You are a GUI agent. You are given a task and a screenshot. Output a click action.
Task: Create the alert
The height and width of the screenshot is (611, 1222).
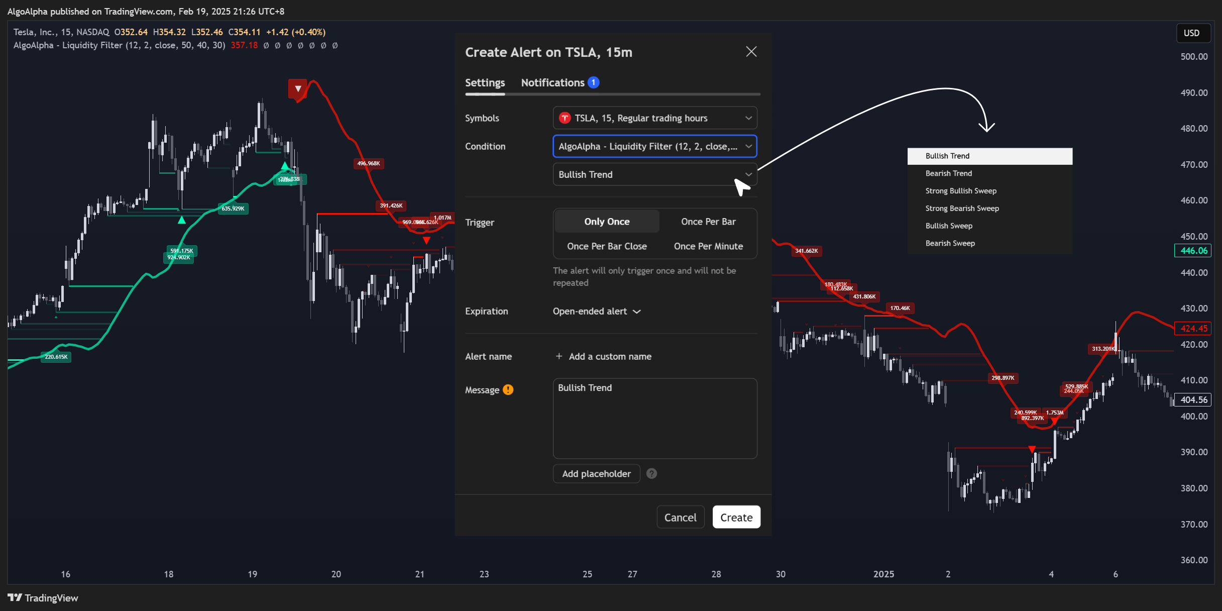click(x=736, y=518)
